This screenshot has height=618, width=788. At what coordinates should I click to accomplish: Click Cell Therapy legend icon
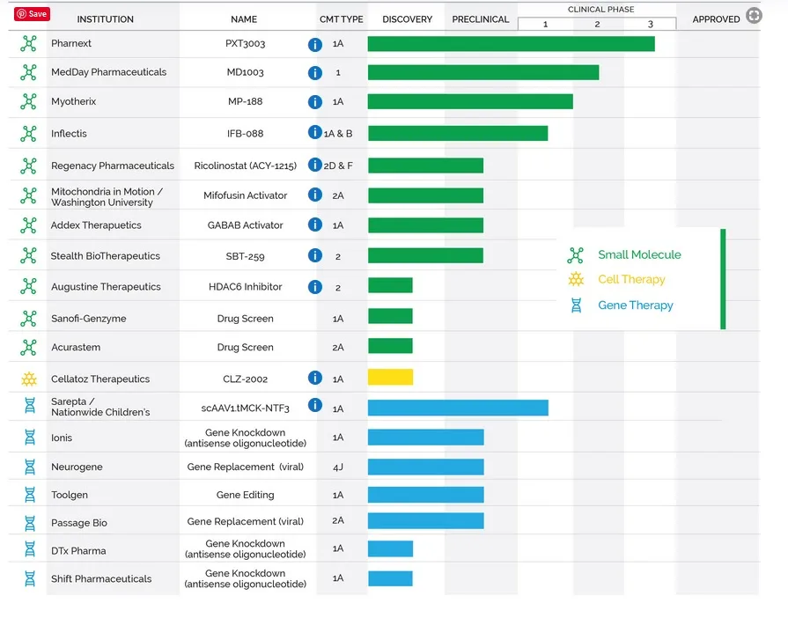pyautogui.click(x=576, y=279)
